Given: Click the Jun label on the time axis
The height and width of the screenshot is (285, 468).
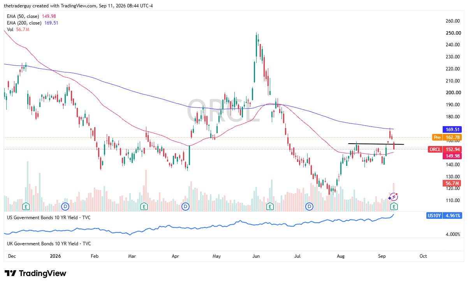Looking at the screenshot, I should tap(256, 256).
